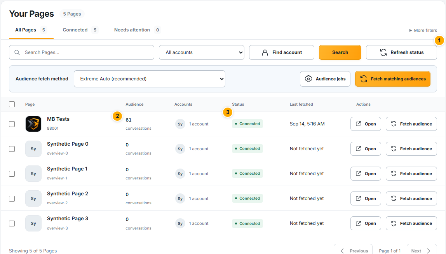Click the Refresh status button
Screen dimensions: 446x254
(401, 52)
